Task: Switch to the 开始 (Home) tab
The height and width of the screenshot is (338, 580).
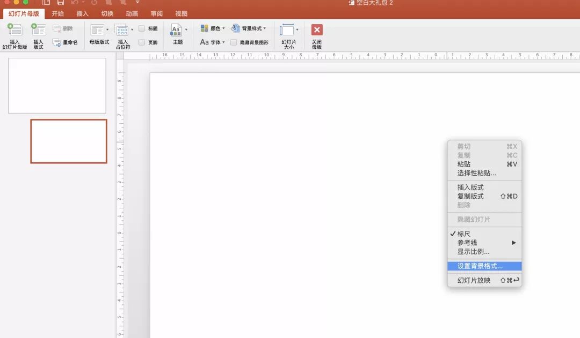Action: coord(57,13)
